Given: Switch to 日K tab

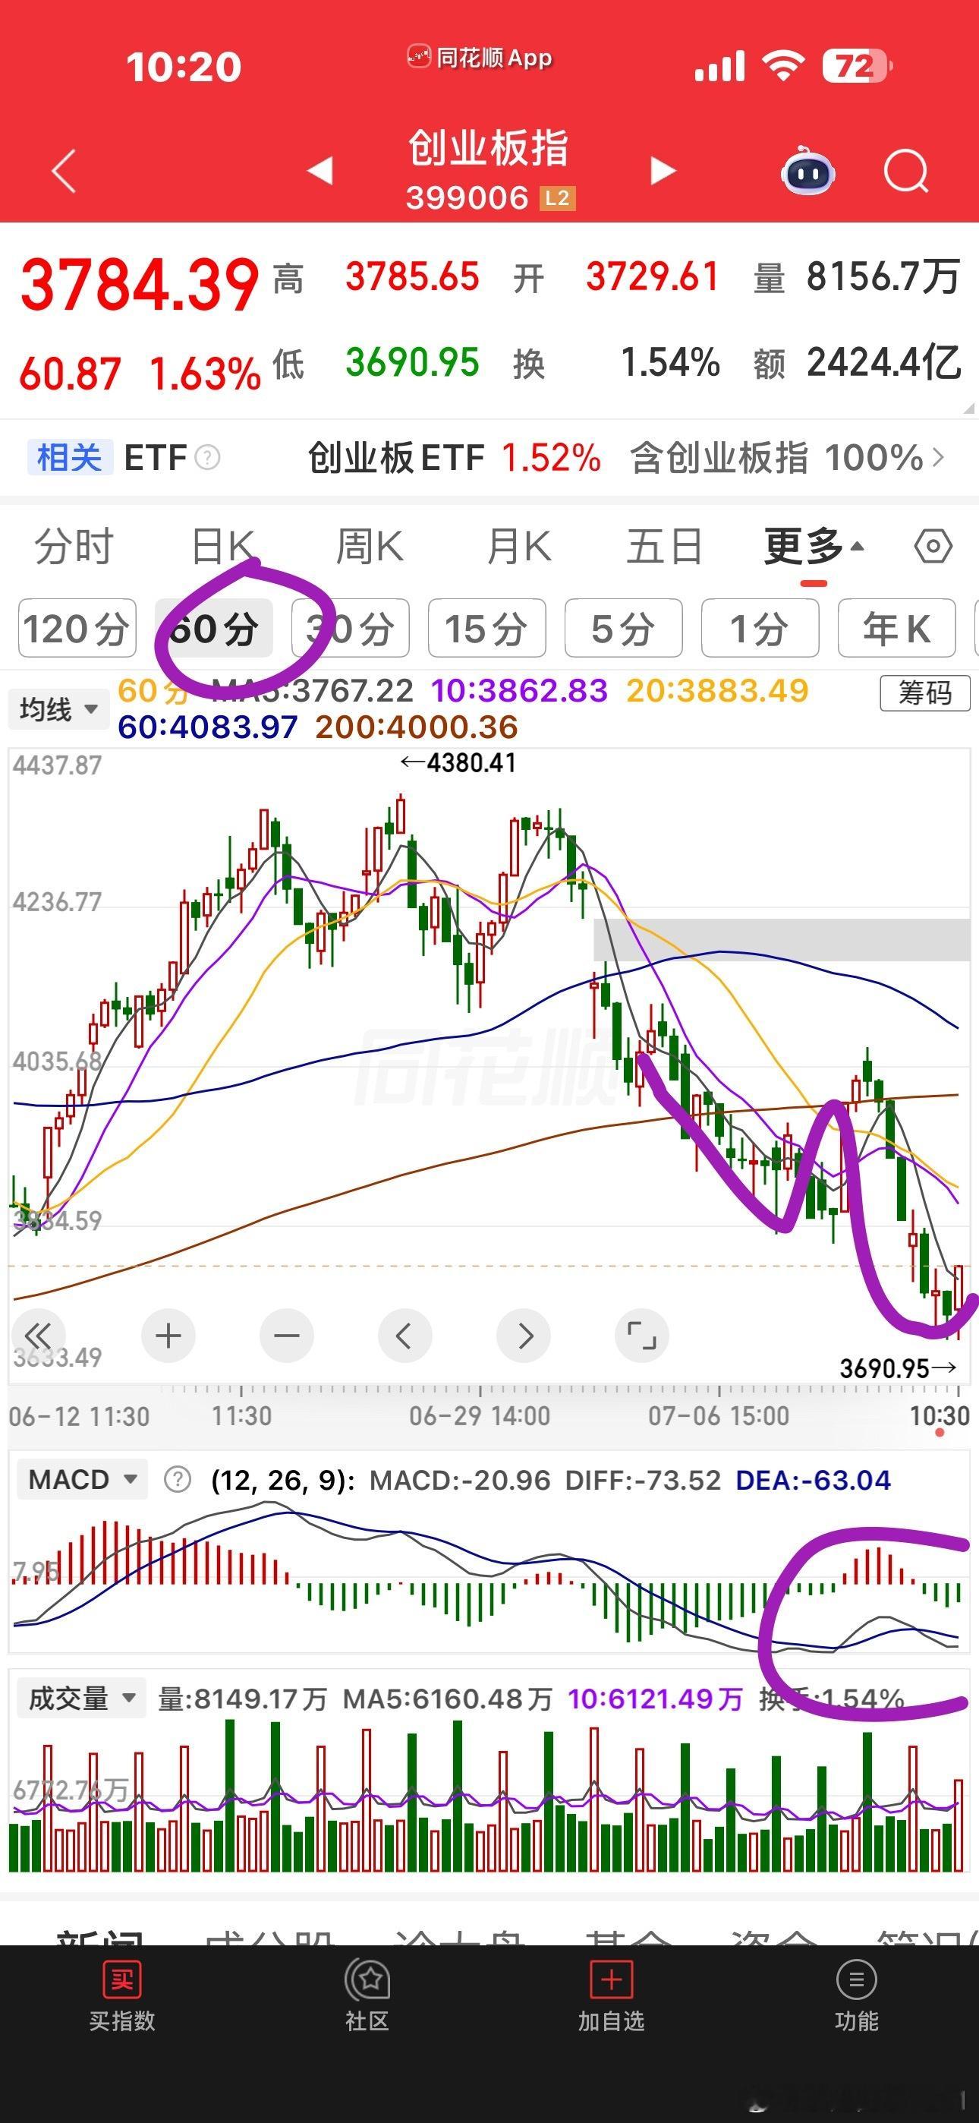Looking at the screenshot, I should 222,547.
